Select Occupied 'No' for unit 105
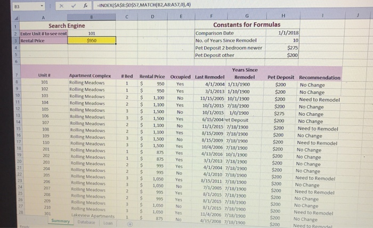 coord(180,112)
